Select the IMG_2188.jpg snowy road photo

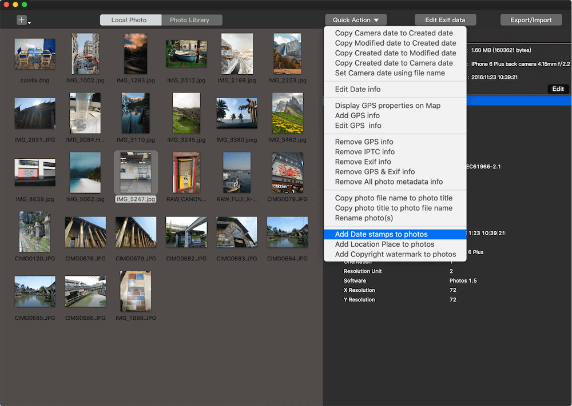point(237,54)
